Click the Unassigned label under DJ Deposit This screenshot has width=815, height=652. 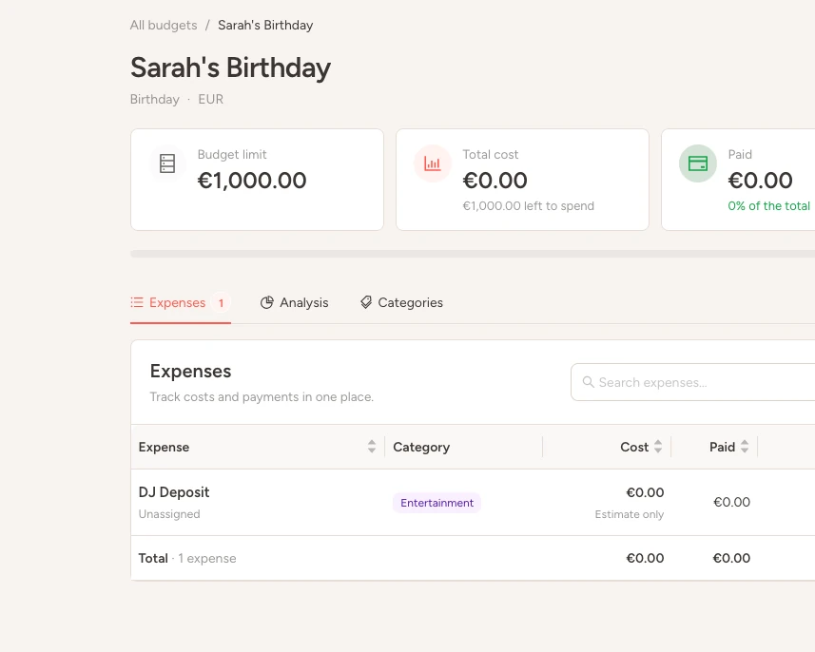[169, 514]
